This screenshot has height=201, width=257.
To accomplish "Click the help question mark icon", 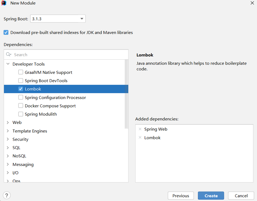I will (x=7, y=195).
